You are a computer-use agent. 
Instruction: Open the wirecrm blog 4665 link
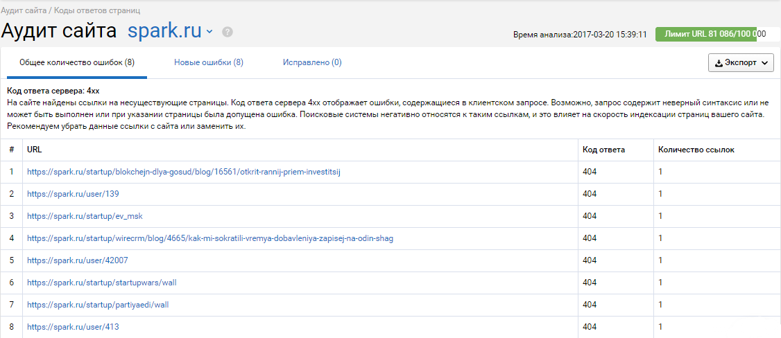(x=210, y=238)
